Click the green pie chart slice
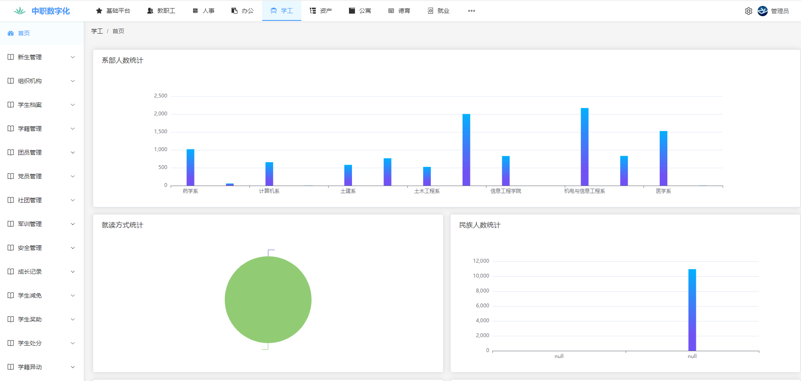 pos(268,300)
